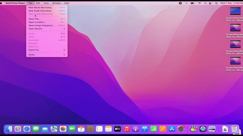
Task: Open the View menu
Action: click(46, 3)
